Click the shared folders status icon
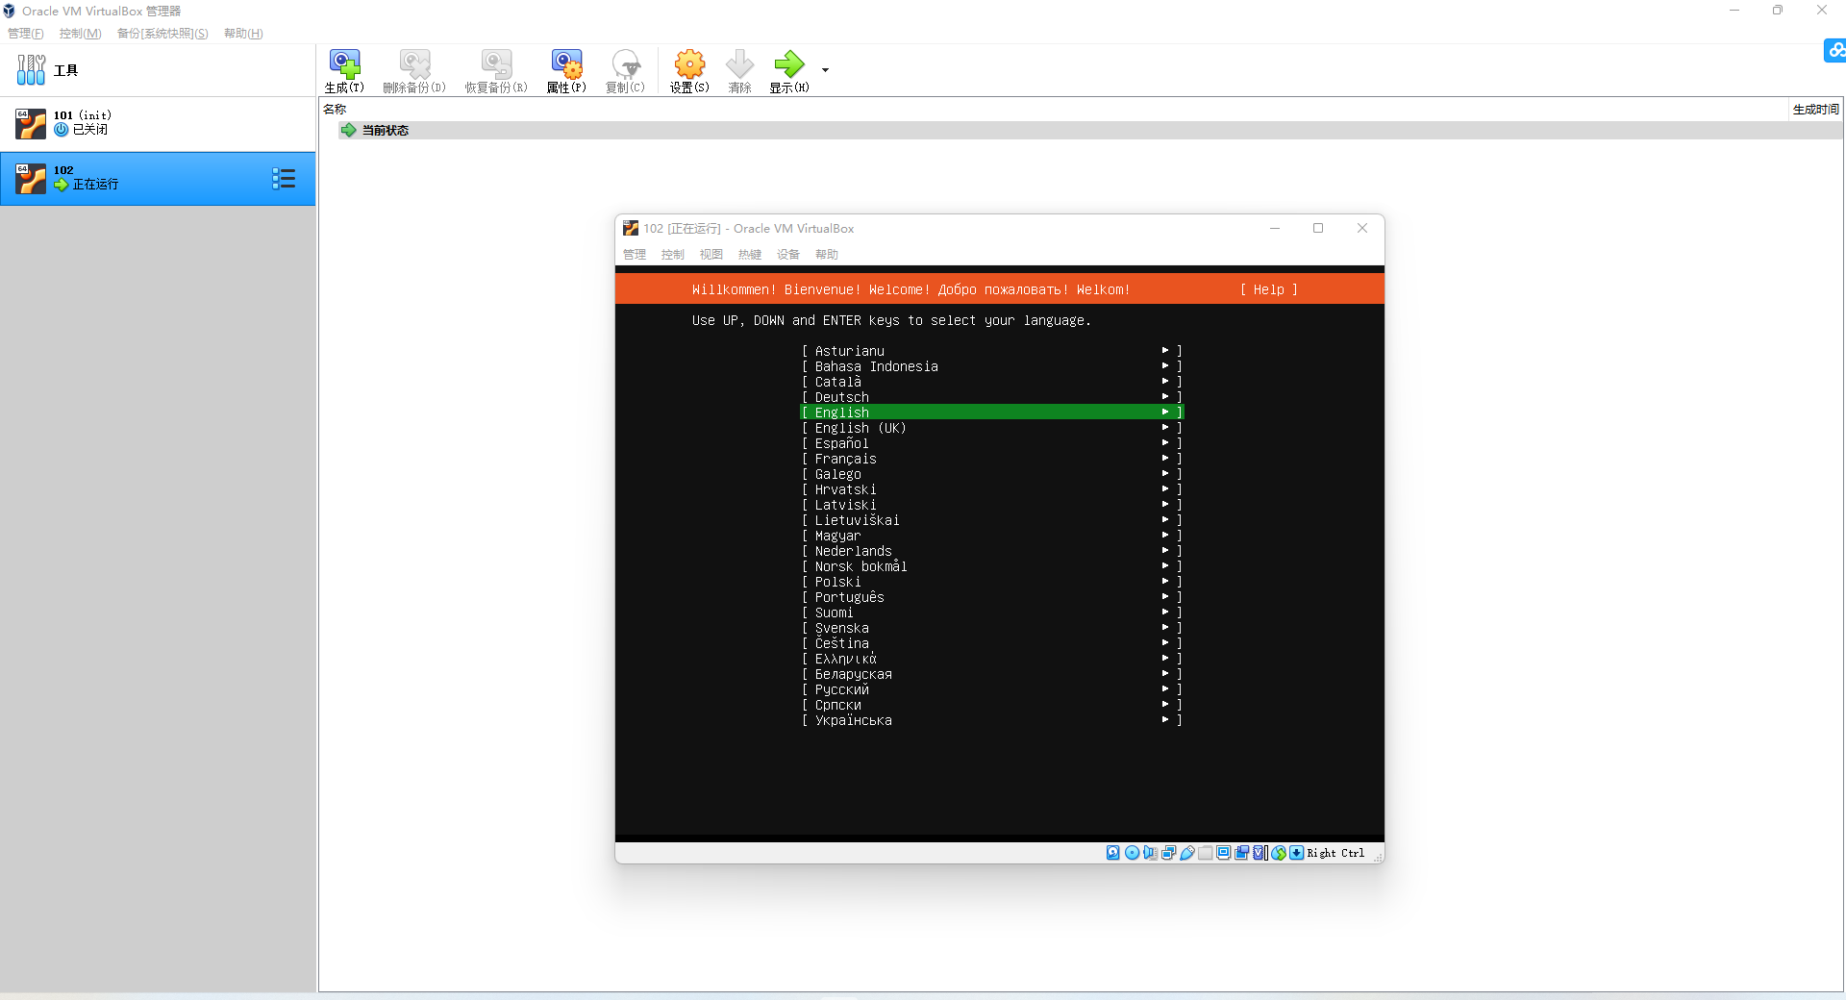 [x=1206, y=853]
